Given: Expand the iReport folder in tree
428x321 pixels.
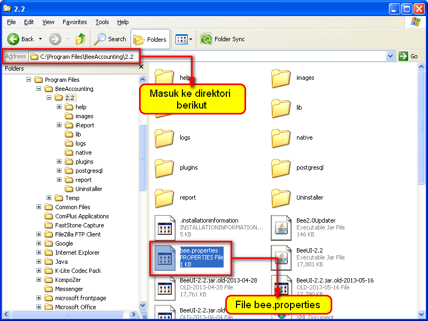Looking at the screenshot, I should click(59, 125).
